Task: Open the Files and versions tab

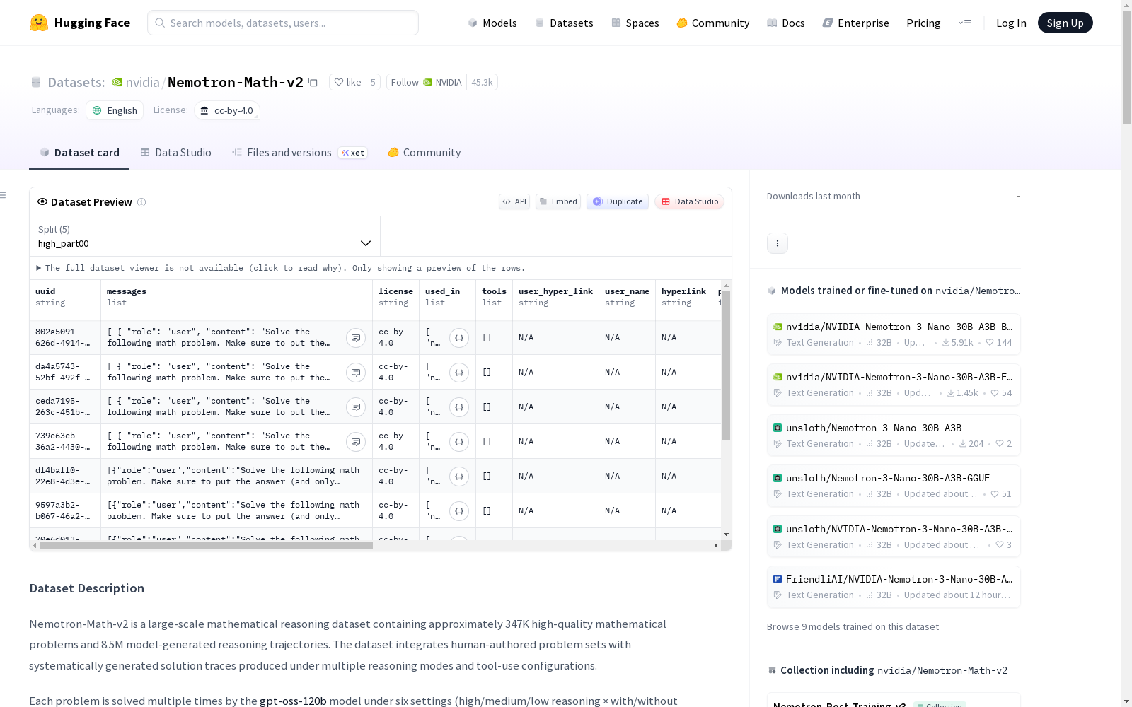Action: click(x=300, y=153)
